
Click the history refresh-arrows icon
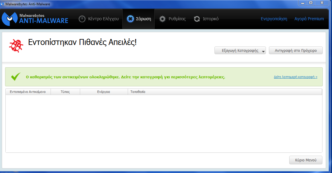pos(197,19)
